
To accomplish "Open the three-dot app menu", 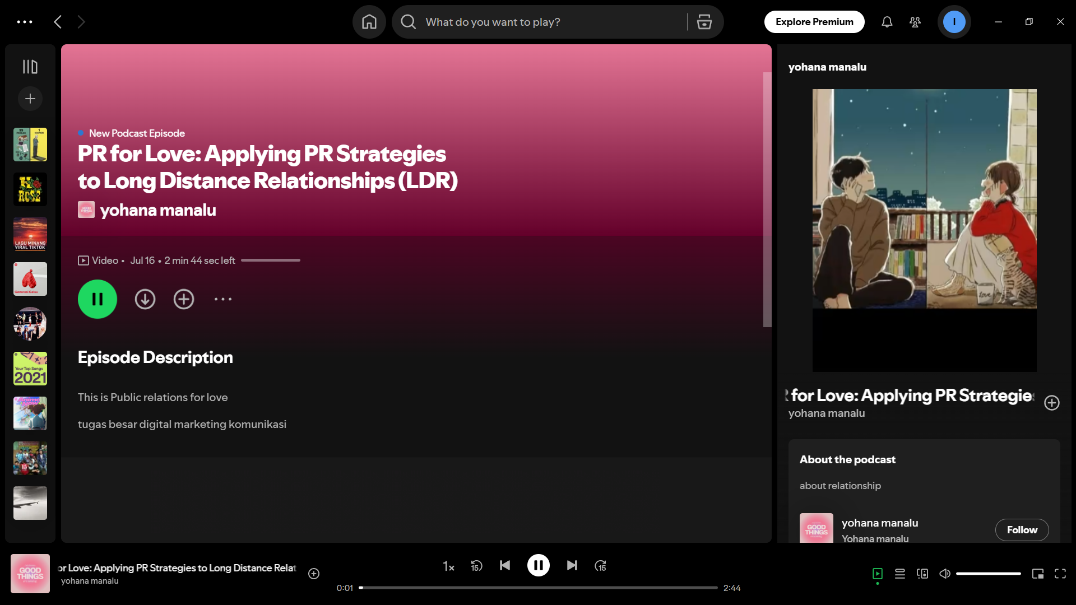I will tap(25, 22).
